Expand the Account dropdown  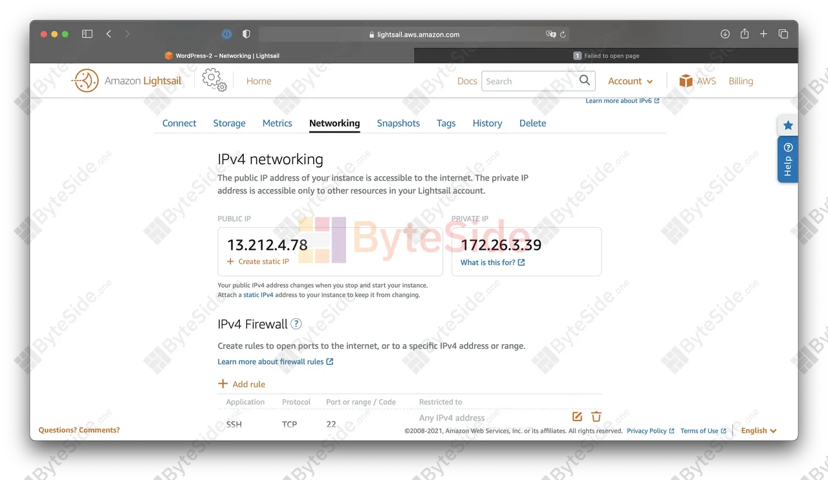click(x=631, y=81)
